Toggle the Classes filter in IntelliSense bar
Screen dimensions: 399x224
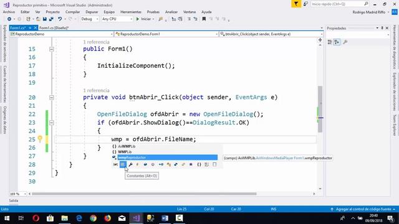tap(169, 164)
